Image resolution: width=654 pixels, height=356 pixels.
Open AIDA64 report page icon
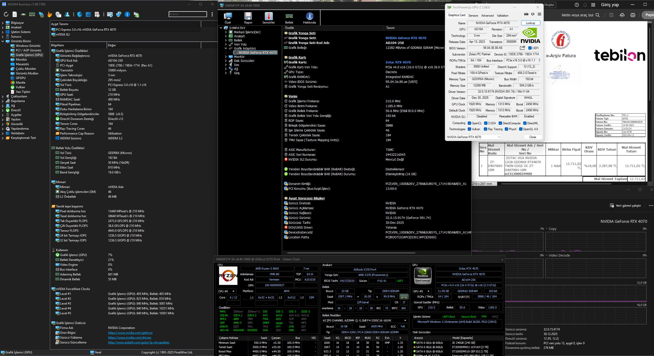click(x=15, y=15)
